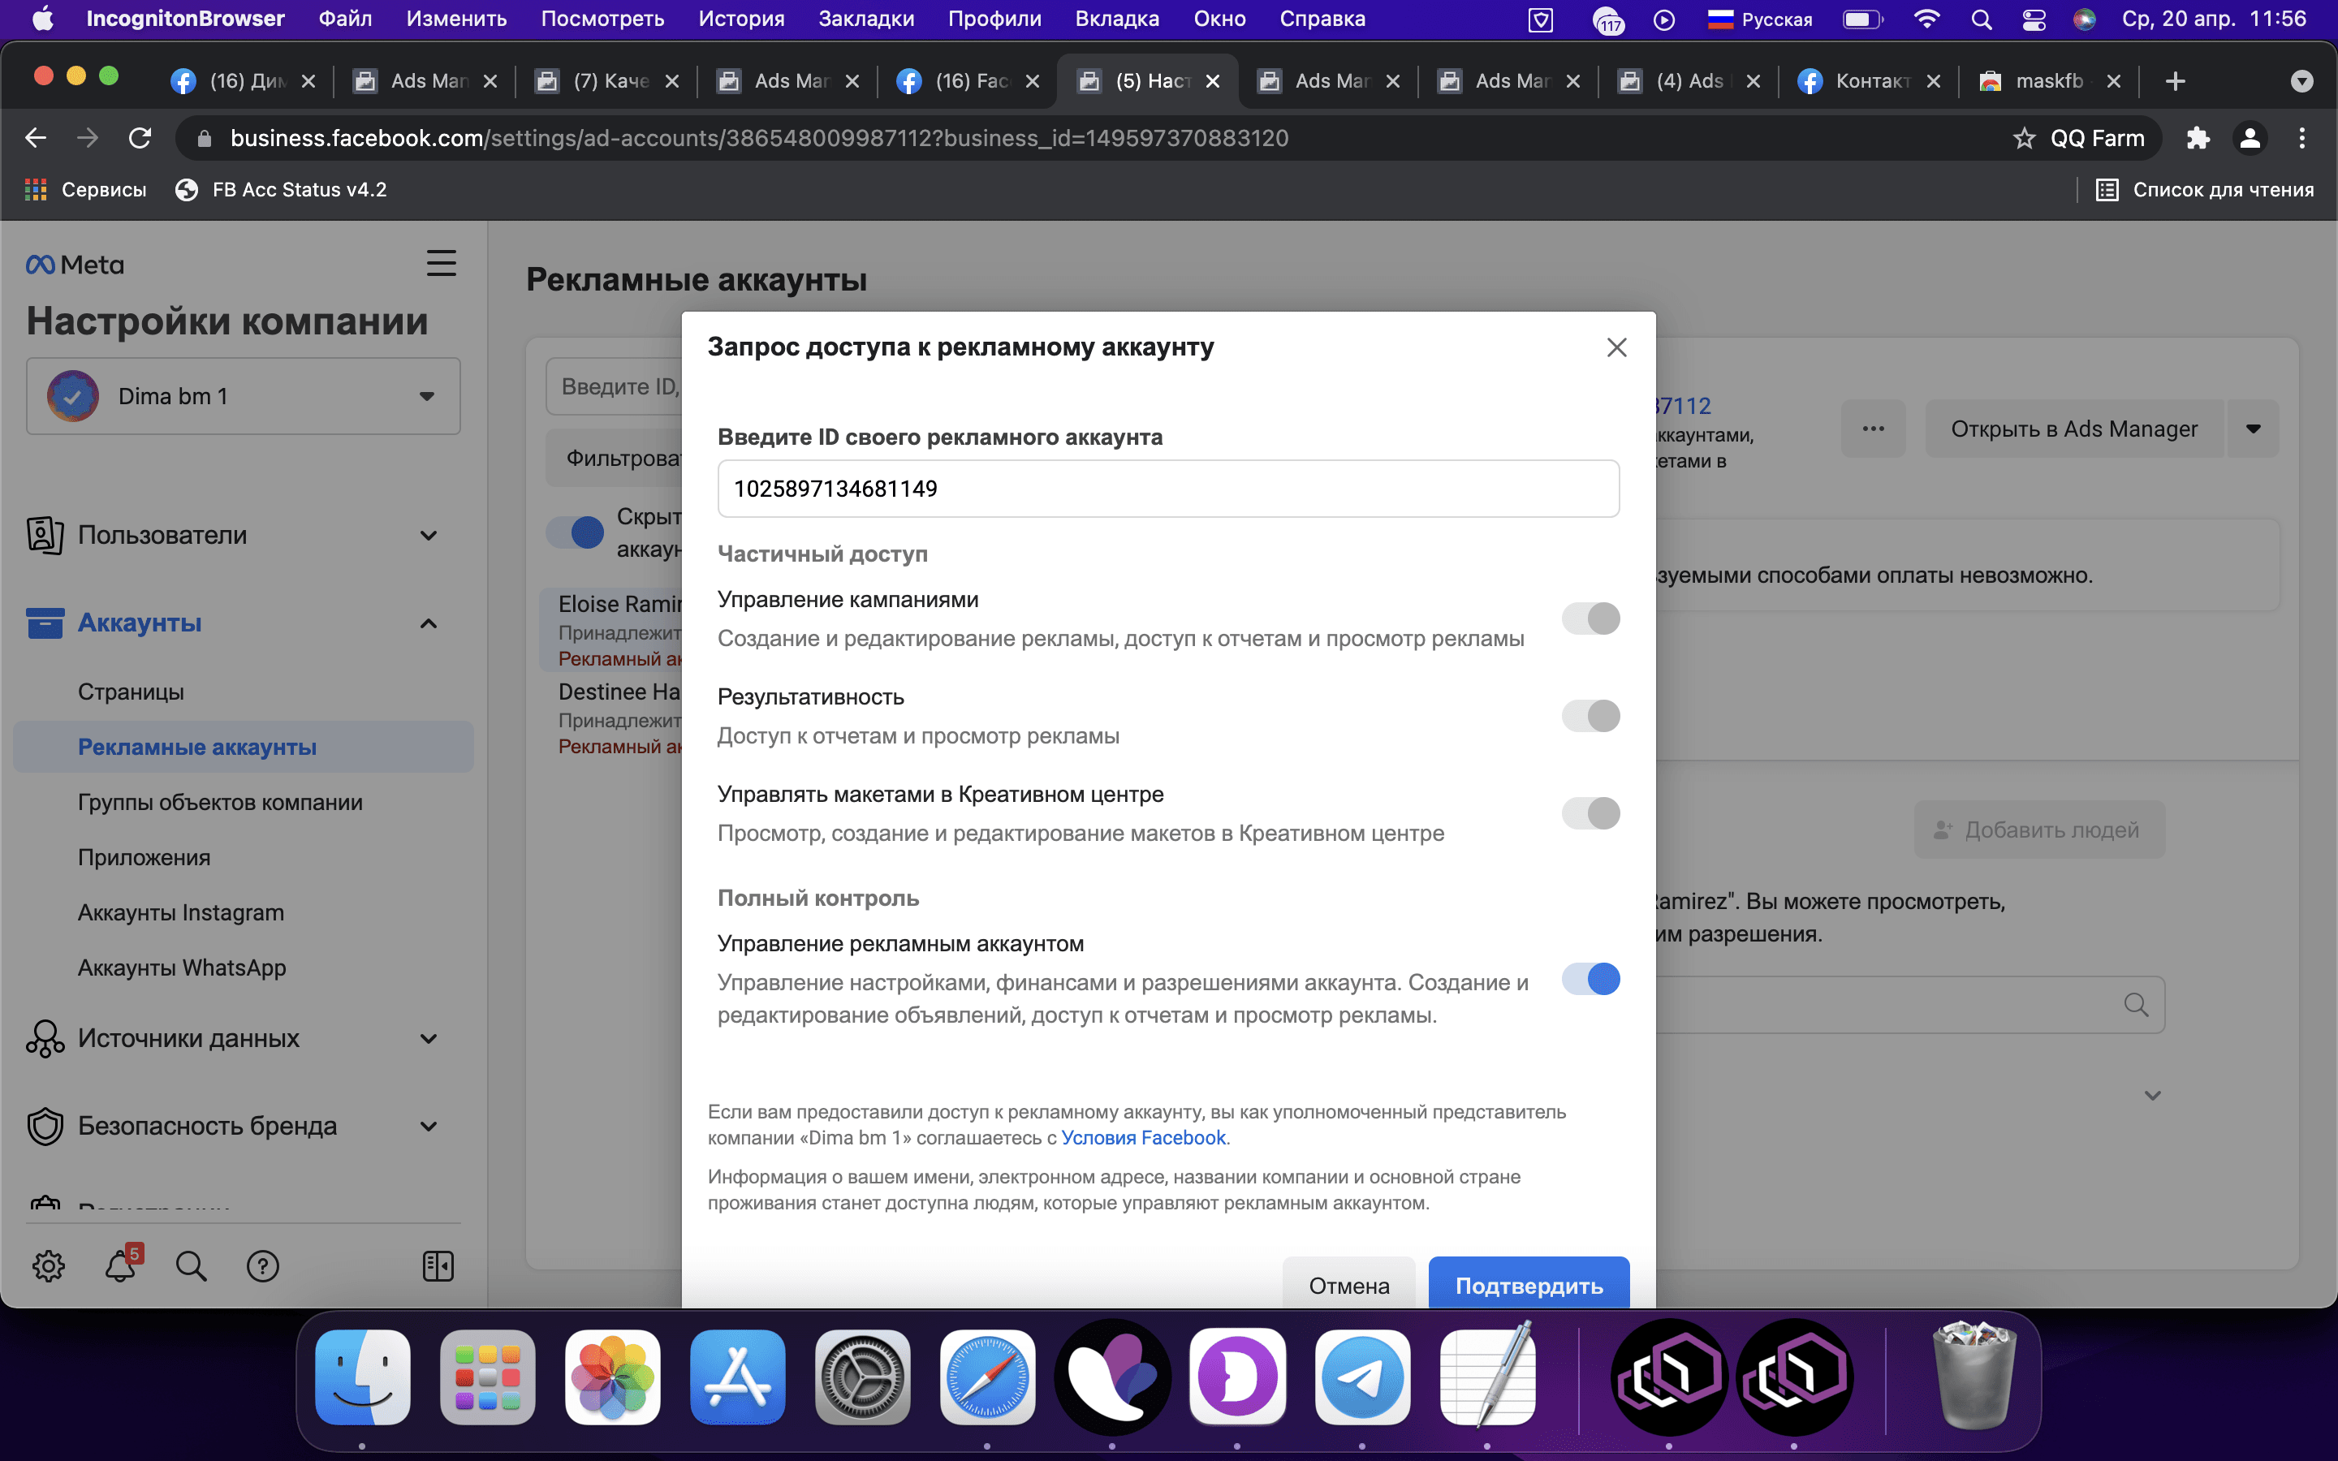Click the ad account ID input field
This screenshot has height=1461, width=2338.
[1168, 489]
